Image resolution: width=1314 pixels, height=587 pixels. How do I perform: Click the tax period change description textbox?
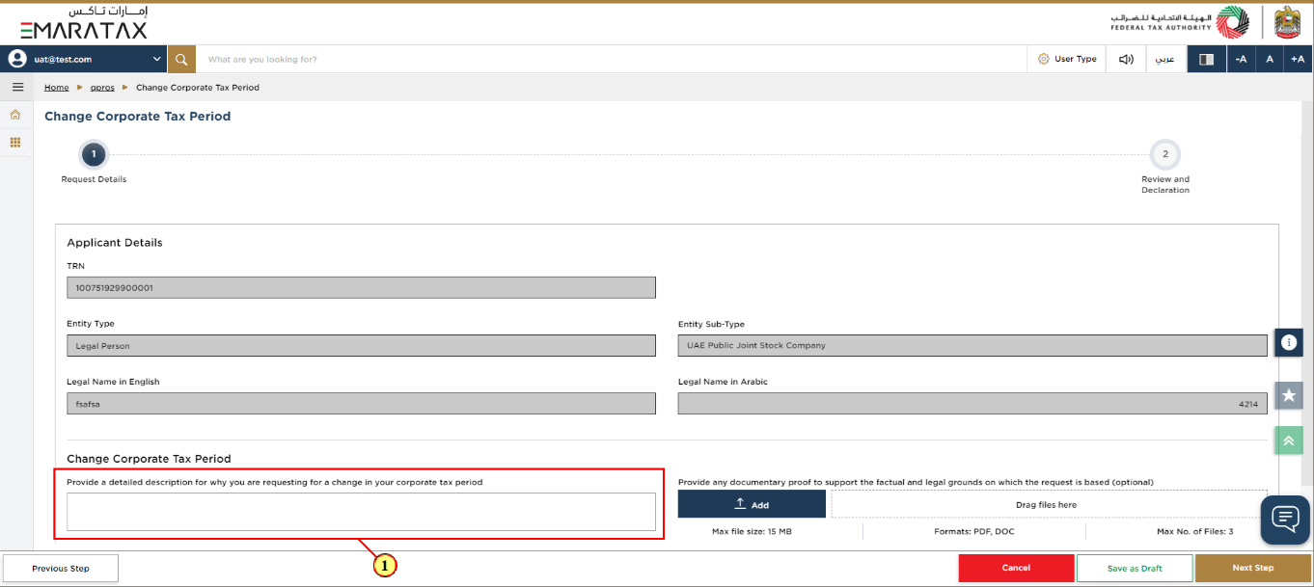[x=361, y=512]
